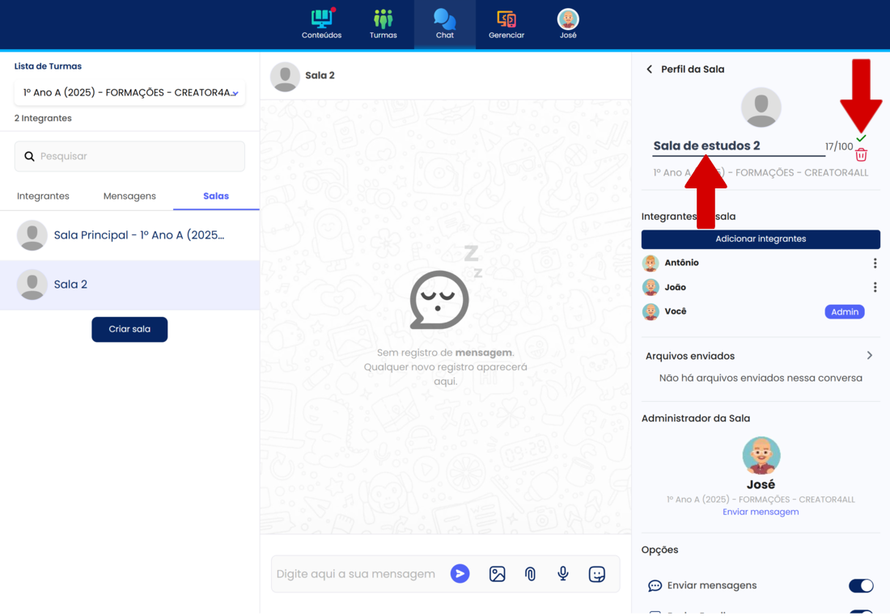Click the paperclip attachment icon

coord(530,574)
